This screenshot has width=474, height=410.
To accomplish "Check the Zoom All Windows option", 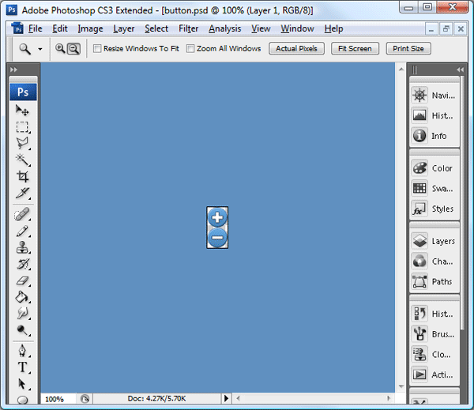I will pos(190,48).
